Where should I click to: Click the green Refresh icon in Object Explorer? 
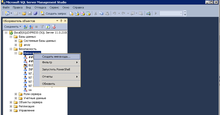pos(48,27)
